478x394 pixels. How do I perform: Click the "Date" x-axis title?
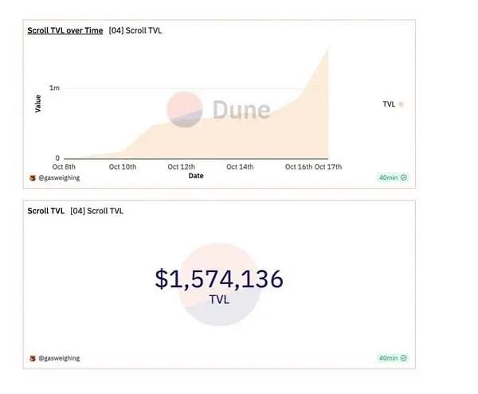196,176
